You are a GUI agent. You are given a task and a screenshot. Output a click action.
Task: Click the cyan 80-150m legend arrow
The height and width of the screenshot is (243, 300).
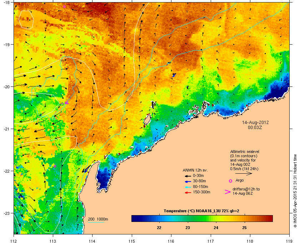pyautogui.click(x=188, y=187)
